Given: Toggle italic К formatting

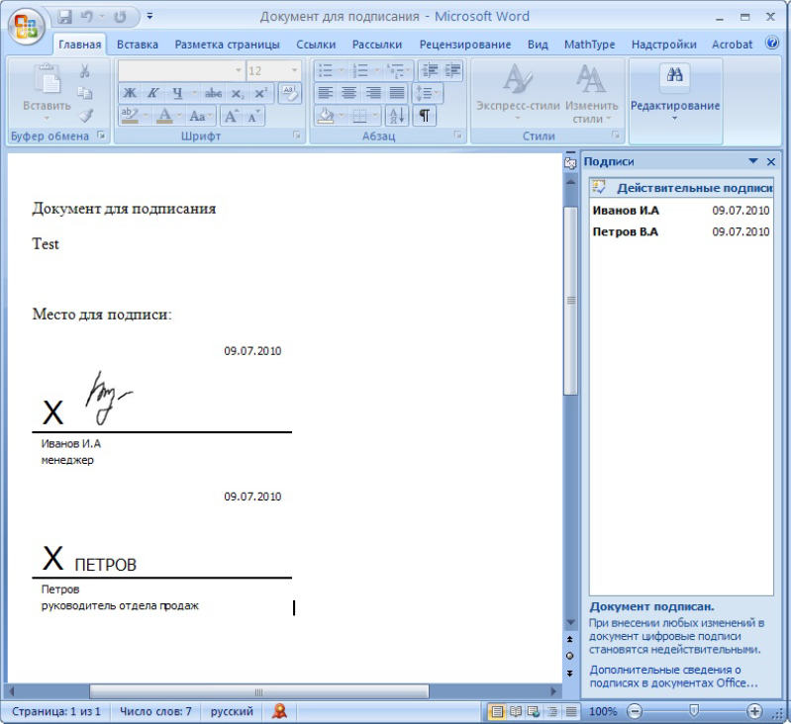Looking at the screenshot, I should [152, 93].
